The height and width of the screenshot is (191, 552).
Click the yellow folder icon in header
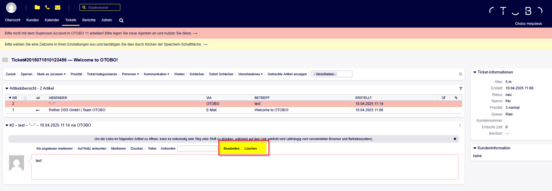point(37,7)
